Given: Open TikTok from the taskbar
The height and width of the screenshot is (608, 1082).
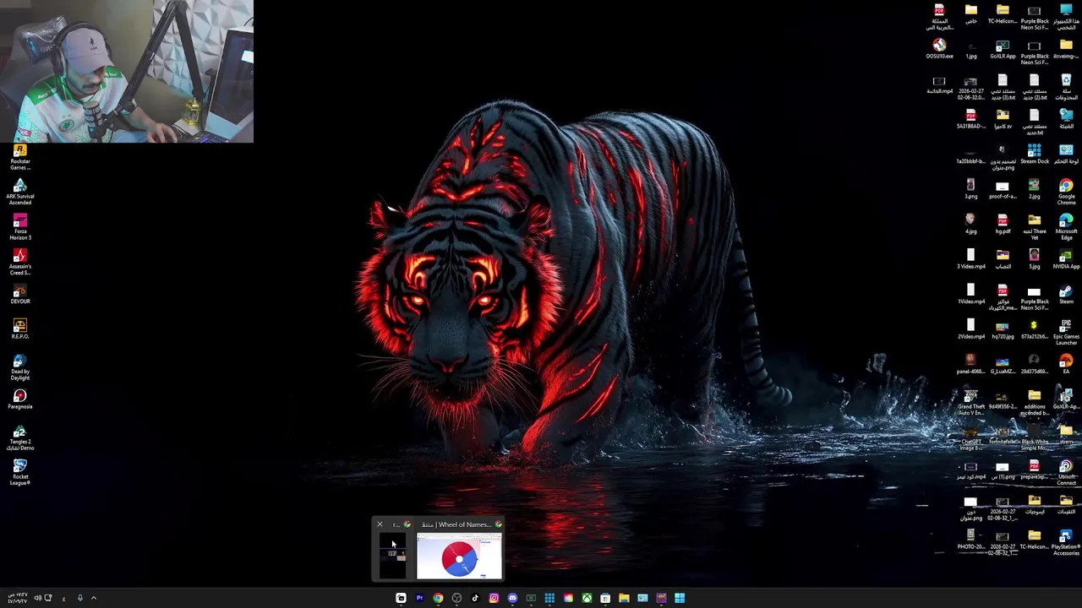Looking at the screenshot, I should pyautogui.click(x=475, y=598).
